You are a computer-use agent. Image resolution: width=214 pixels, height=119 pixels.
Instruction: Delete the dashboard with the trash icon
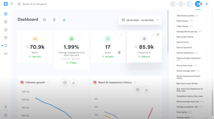pos(54,20)
